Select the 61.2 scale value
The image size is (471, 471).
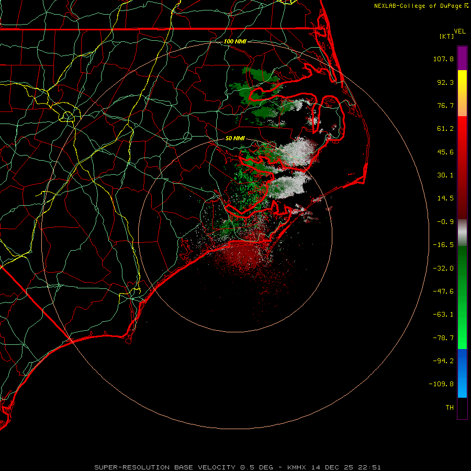point(445,129)
